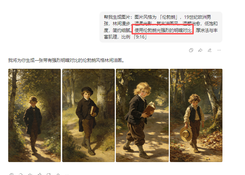
Task: Open the image of boy wearing black cap
Action: [x=89, y=115]
